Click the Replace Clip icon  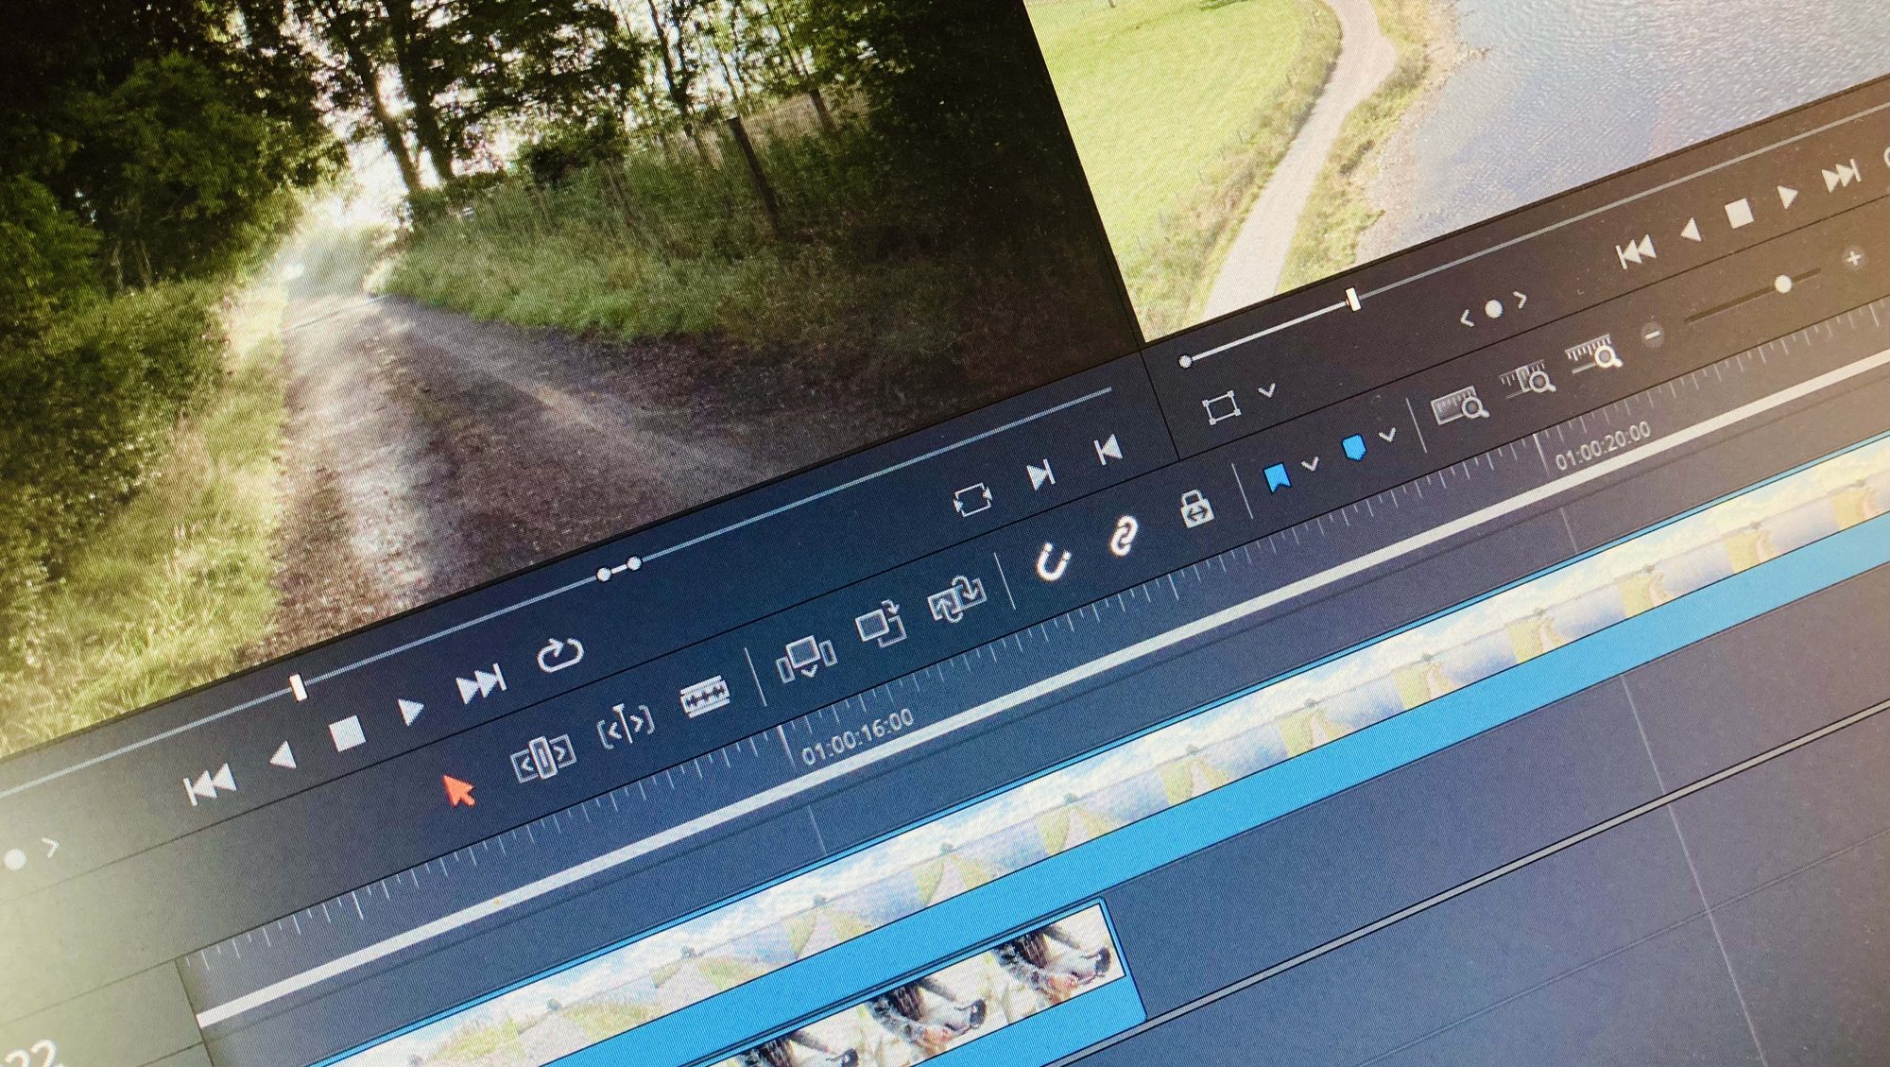pyautogui.click(x=956, y=599)
